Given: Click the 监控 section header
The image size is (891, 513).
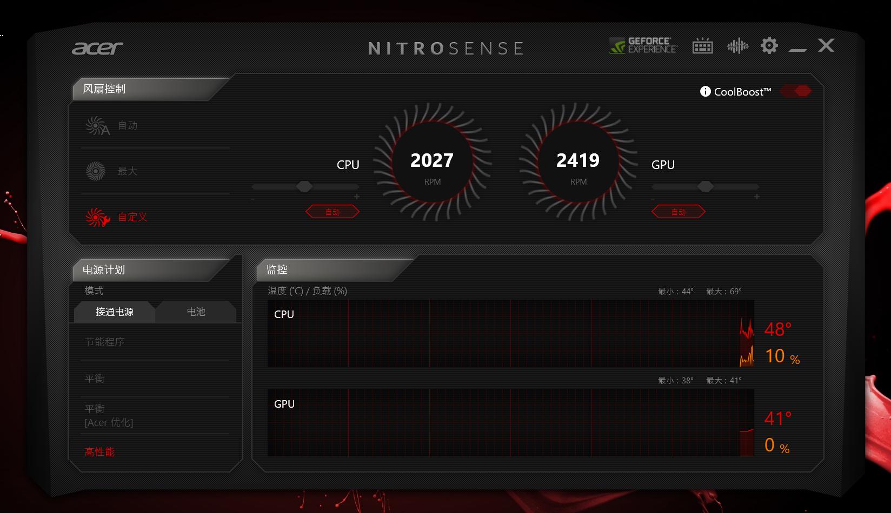Looking at the screenshot, I should click(x=277, y=269).
